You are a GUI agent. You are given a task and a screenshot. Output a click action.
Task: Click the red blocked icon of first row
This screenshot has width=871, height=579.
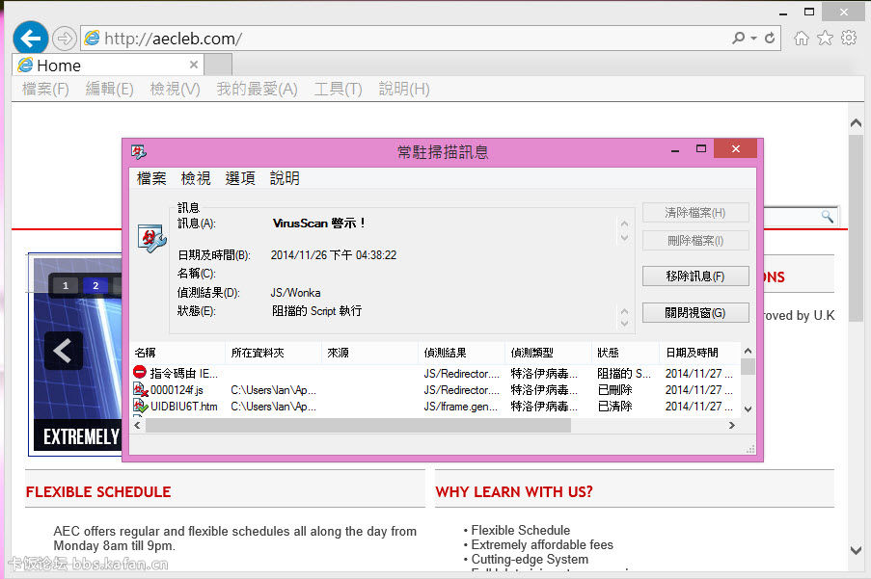[x=140, y=372]
